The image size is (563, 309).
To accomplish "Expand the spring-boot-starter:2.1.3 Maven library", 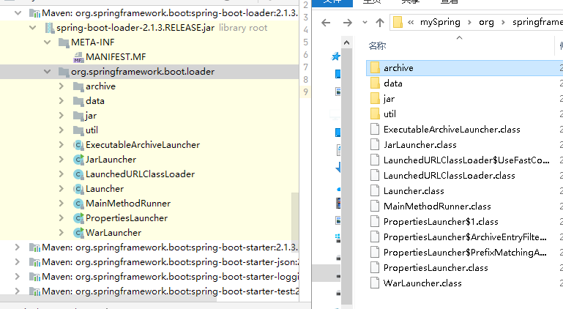I will [x=18, y=247].
